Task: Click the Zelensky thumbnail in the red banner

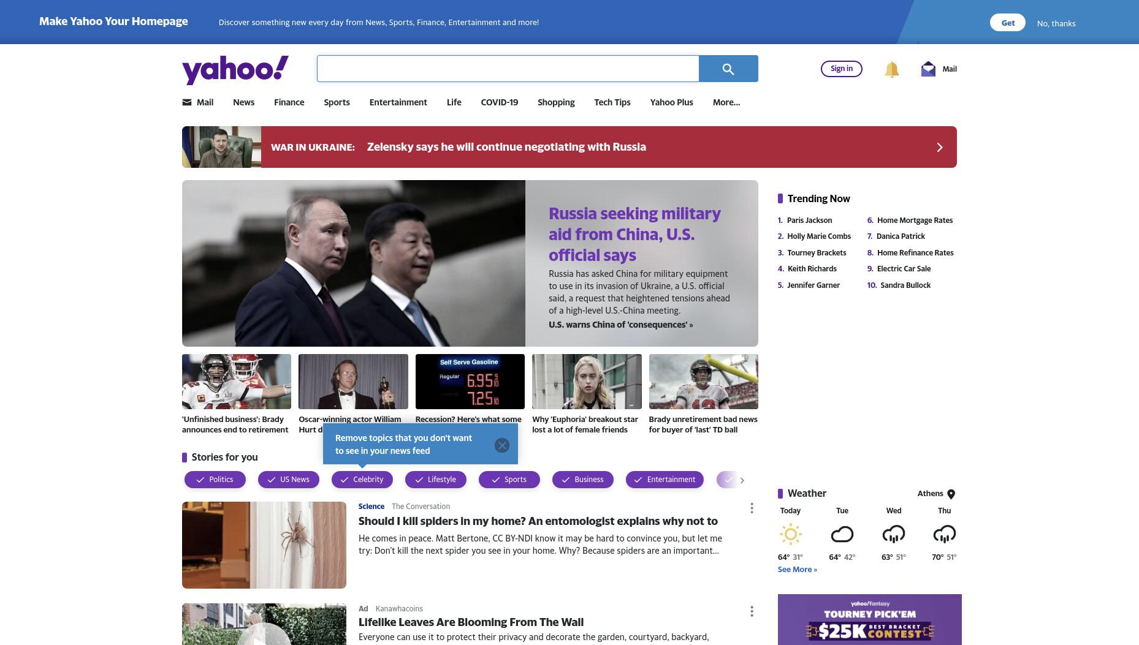Action: pos(221,147)
